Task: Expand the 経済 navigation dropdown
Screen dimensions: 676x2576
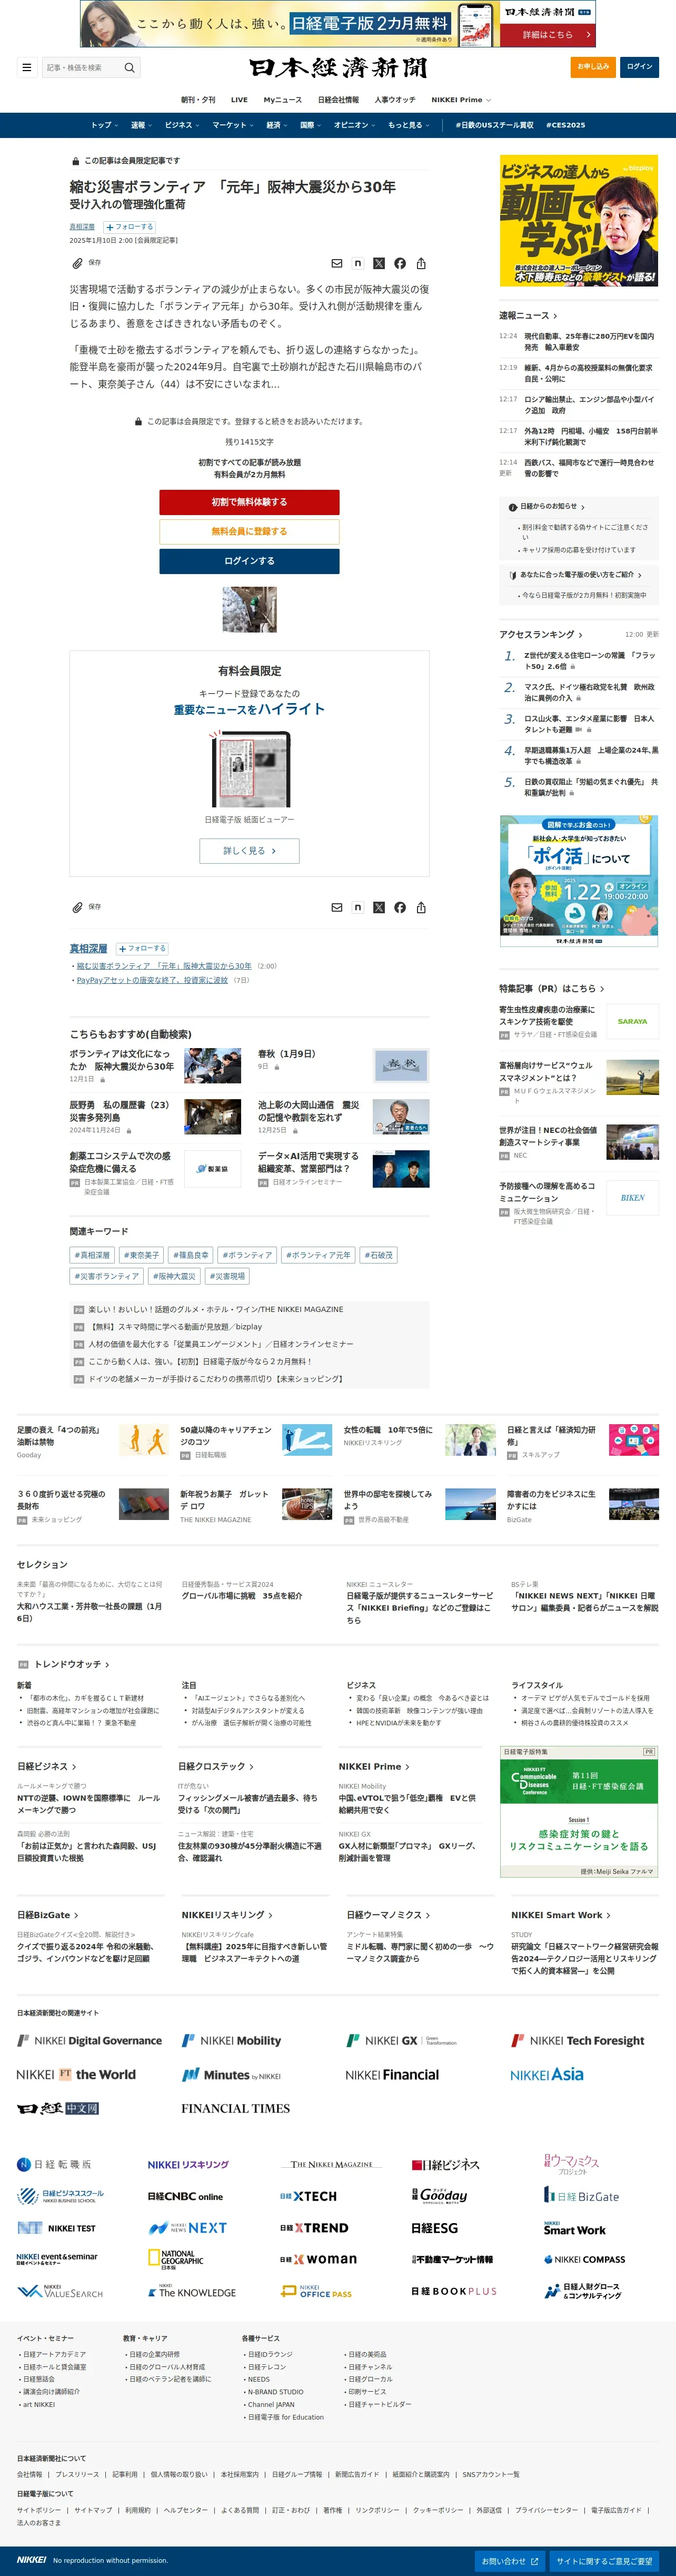Action: click(277, 125)
